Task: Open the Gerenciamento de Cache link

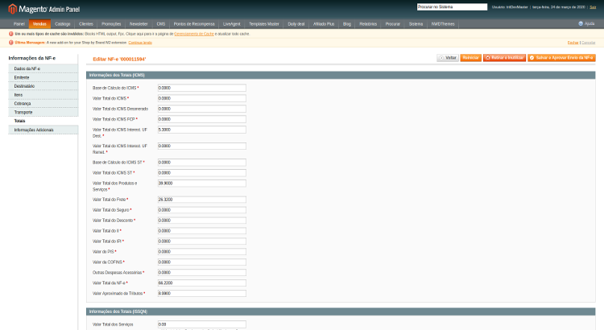Action: 194,34
